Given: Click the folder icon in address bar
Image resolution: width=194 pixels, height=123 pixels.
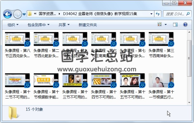Looking at the screenshot, I should 30,14.
